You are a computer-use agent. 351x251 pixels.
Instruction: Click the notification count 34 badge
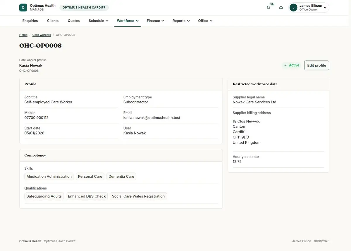pos(272,4)
